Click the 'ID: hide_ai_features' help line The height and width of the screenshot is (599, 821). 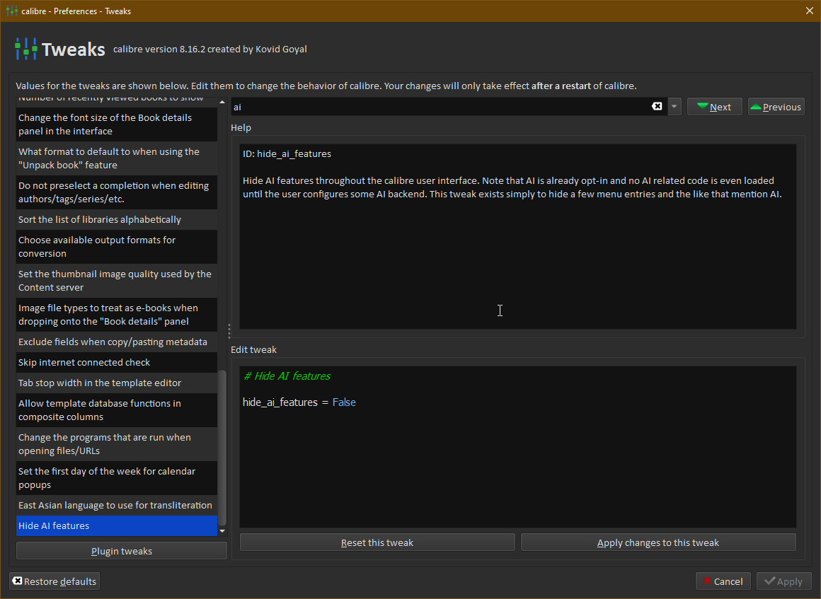point(287,153)
